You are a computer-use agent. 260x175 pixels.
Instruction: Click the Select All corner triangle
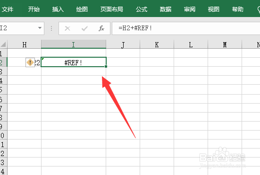3,44
